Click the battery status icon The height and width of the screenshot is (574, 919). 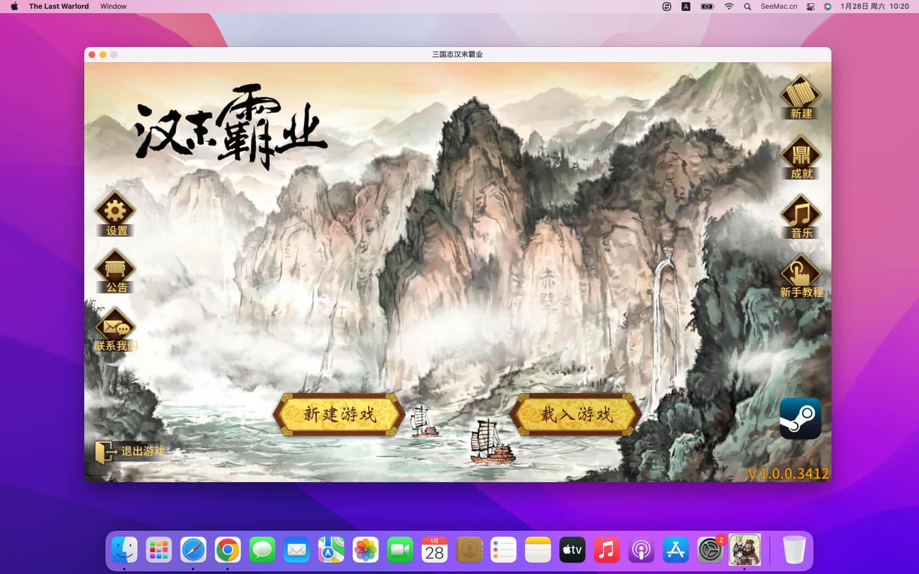(x=707, y=7)
